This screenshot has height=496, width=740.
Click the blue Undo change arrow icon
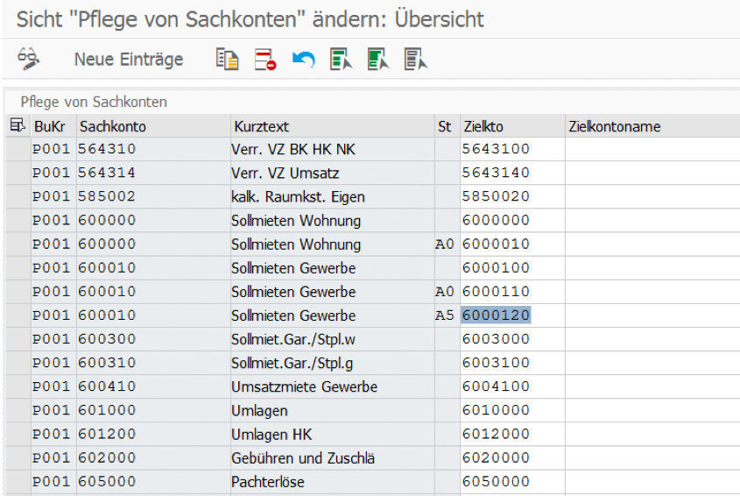point(303,60)
